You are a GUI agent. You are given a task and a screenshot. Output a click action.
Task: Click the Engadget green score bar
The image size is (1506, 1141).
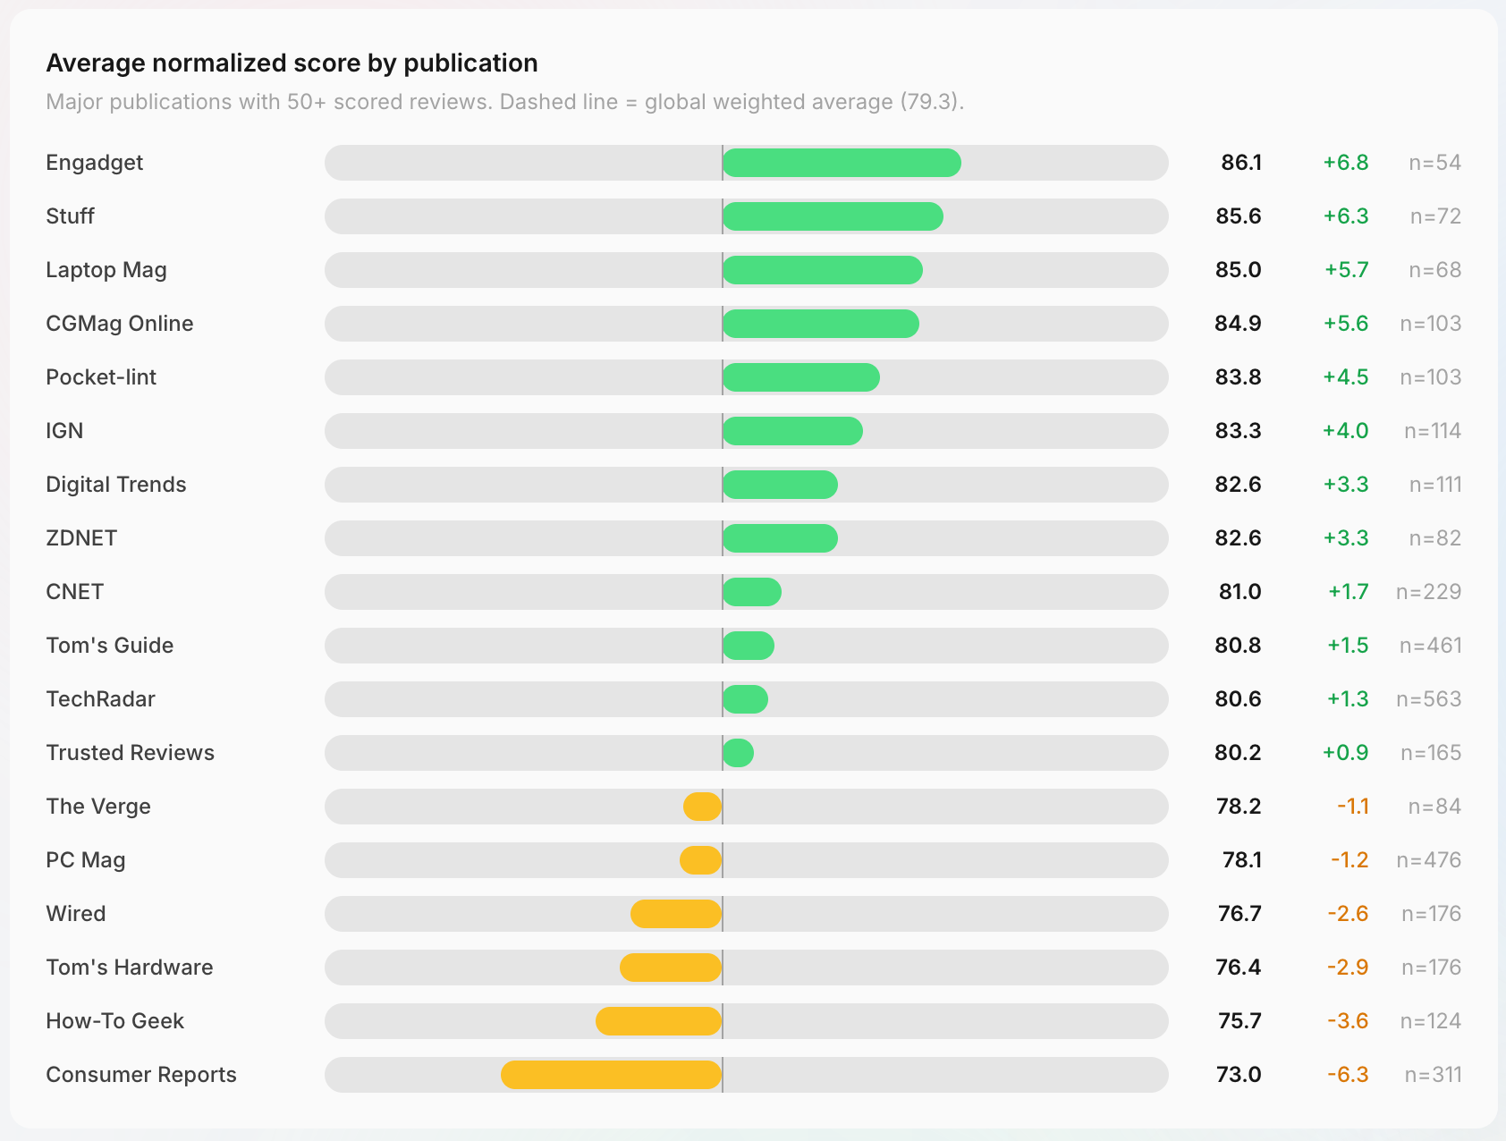[842, 163]
